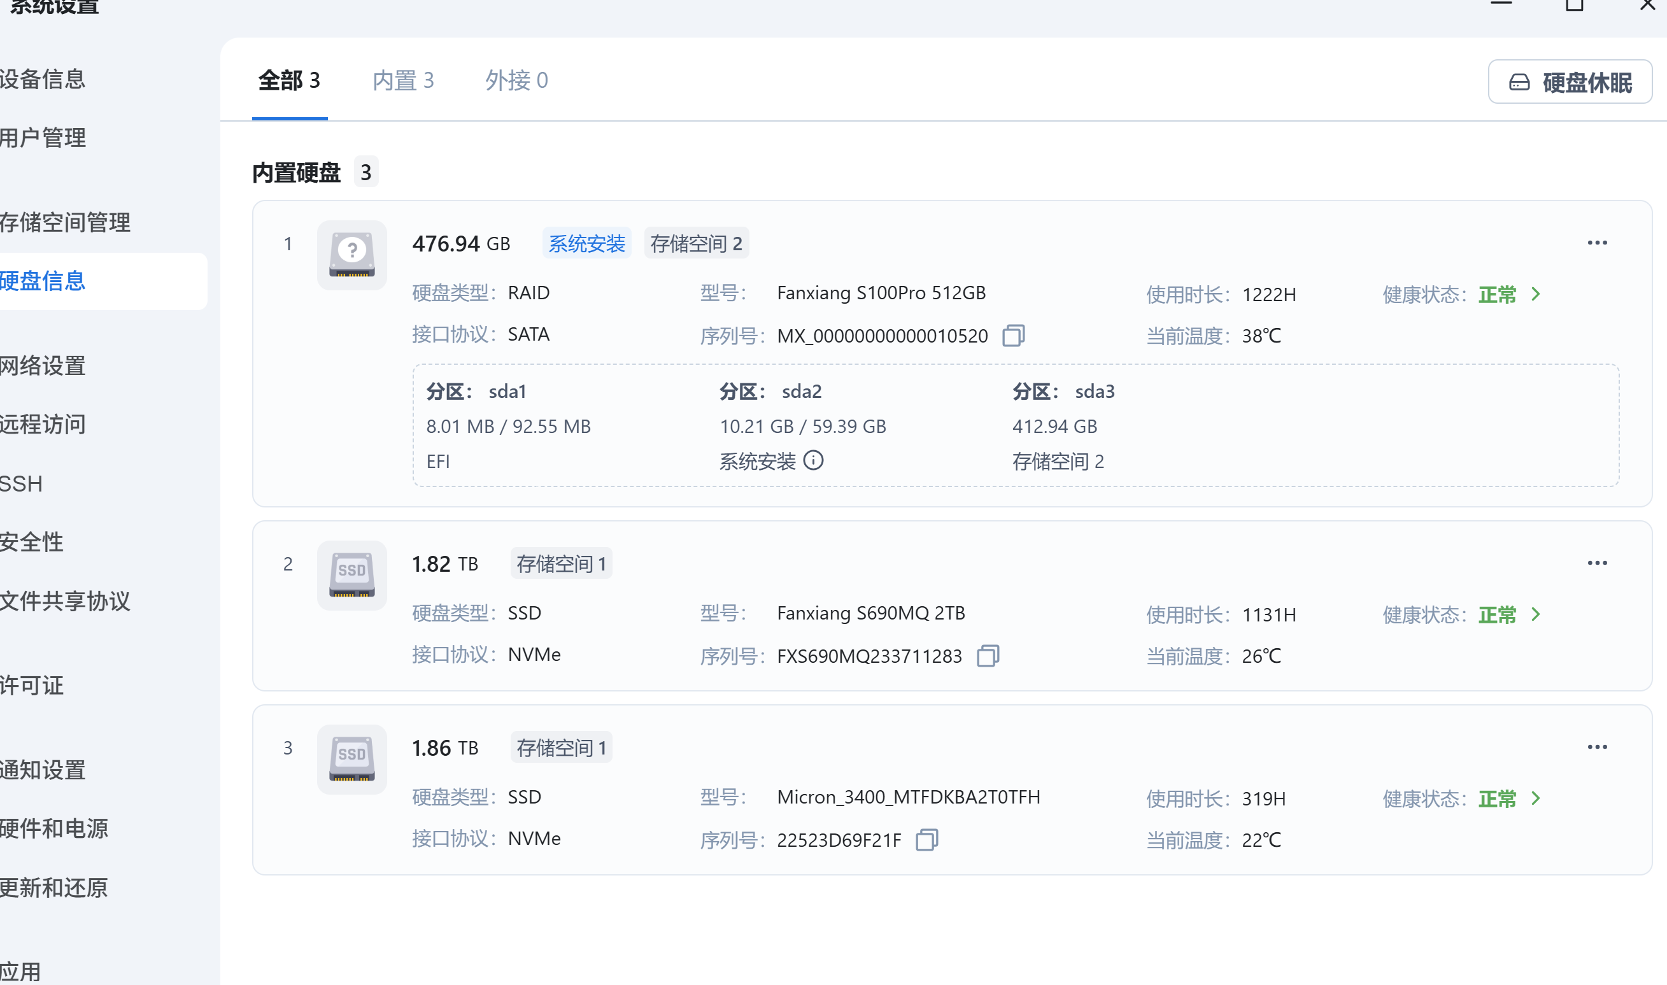Click the 存储空间 1 badge on the 1.82 TB drive

(561, 563)
